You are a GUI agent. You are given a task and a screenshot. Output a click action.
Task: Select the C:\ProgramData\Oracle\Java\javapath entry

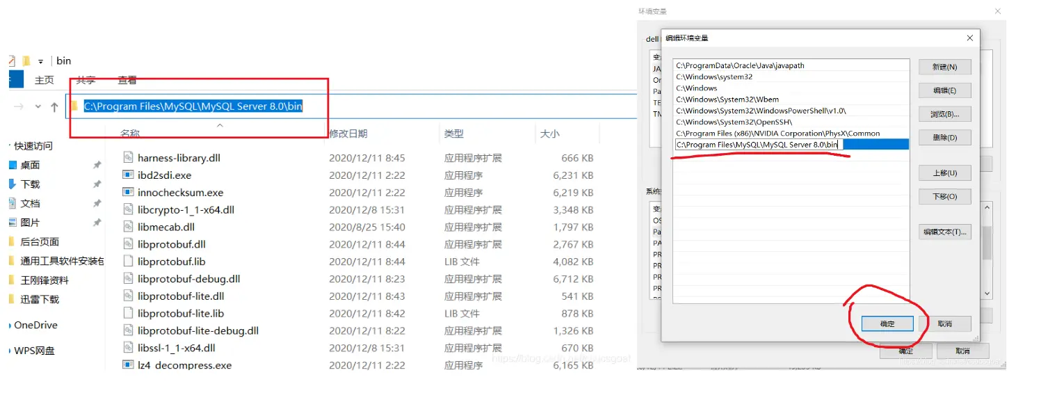pos(791,65)
